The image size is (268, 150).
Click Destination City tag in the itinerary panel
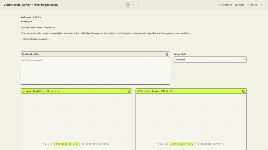(67, 144)
